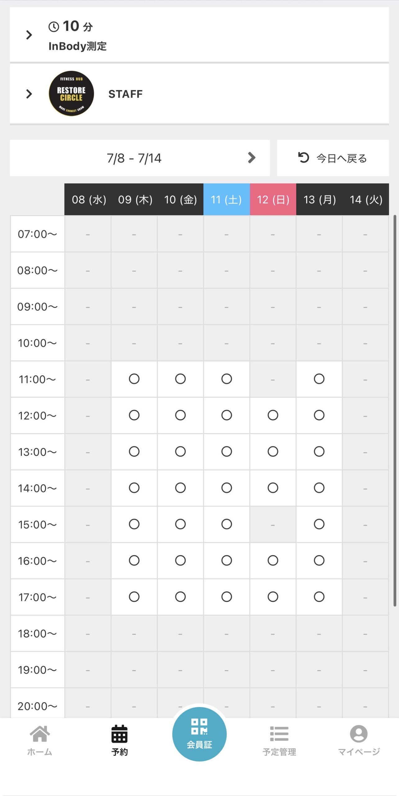The height and width of the screenshot is (796, 399).
Task: Select 11:00 slot on Thursday 09
Action: coord(134,379)
